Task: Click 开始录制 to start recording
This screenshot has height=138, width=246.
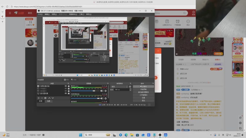Action: click(143, 89)
